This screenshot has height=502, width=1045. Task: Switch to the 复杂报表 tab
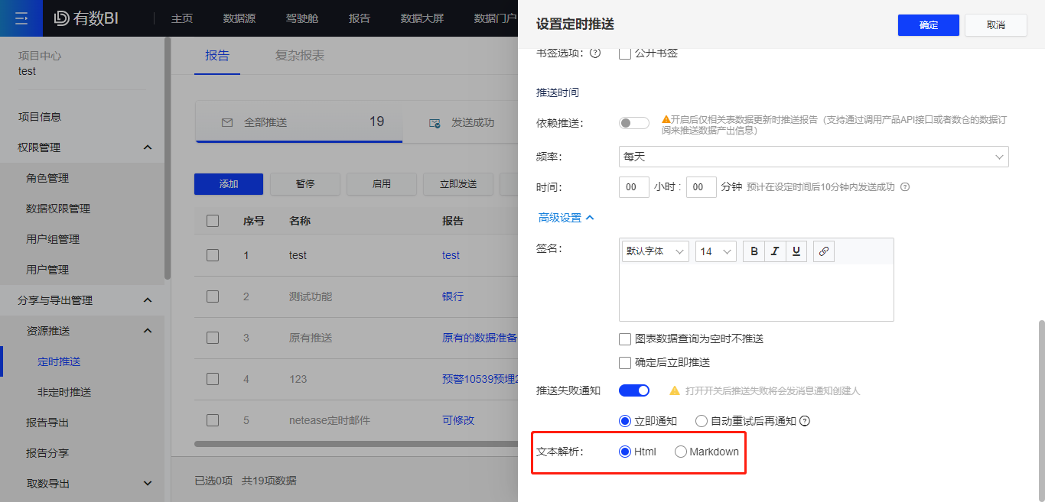coord(300,56)
